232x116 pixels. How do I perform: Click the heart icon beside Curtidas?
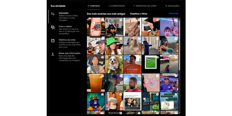[x=89, y=6]
